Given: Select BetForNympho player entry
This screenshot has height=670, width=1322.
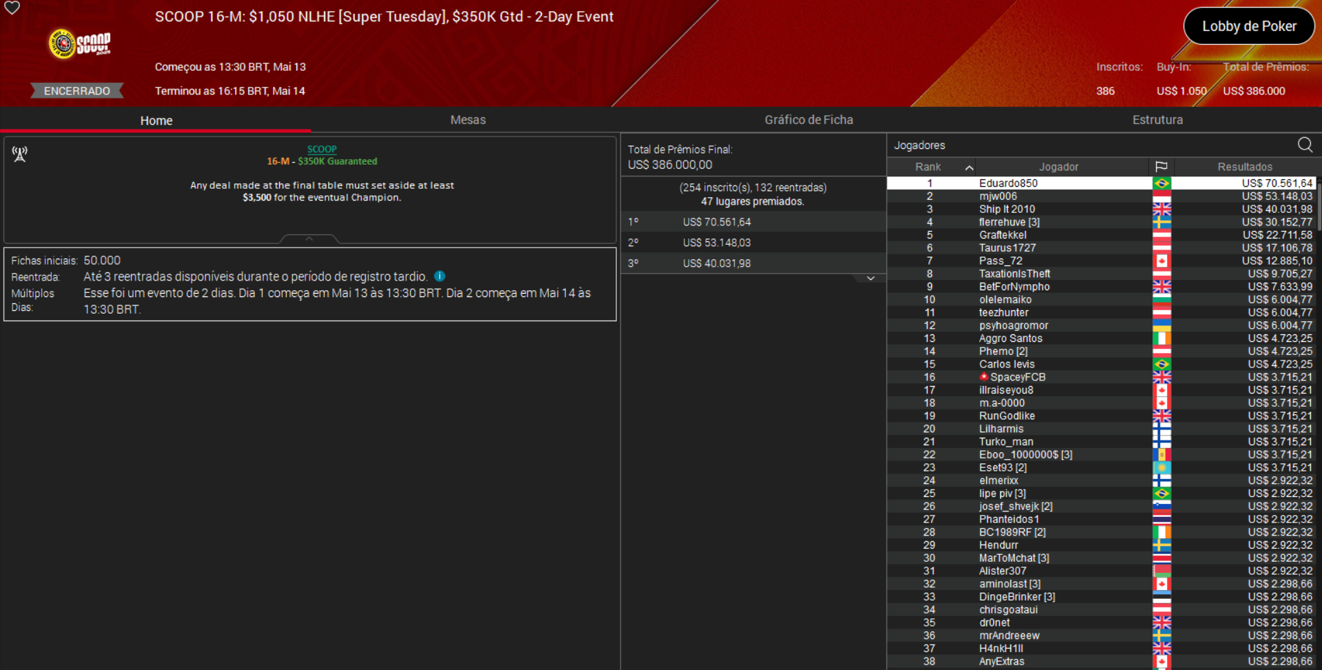Looking at the screenshot, I should tap(1101, 287).
